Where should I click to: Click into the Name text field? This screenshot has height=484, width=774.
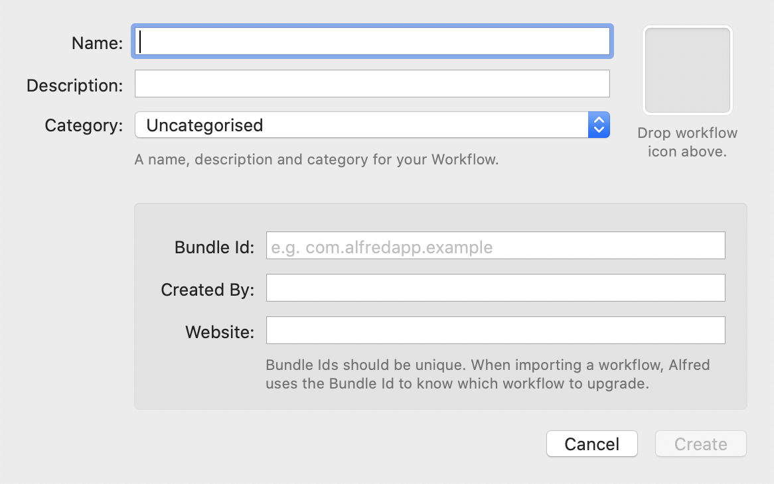pyautogui.click(x=372, y=41)
